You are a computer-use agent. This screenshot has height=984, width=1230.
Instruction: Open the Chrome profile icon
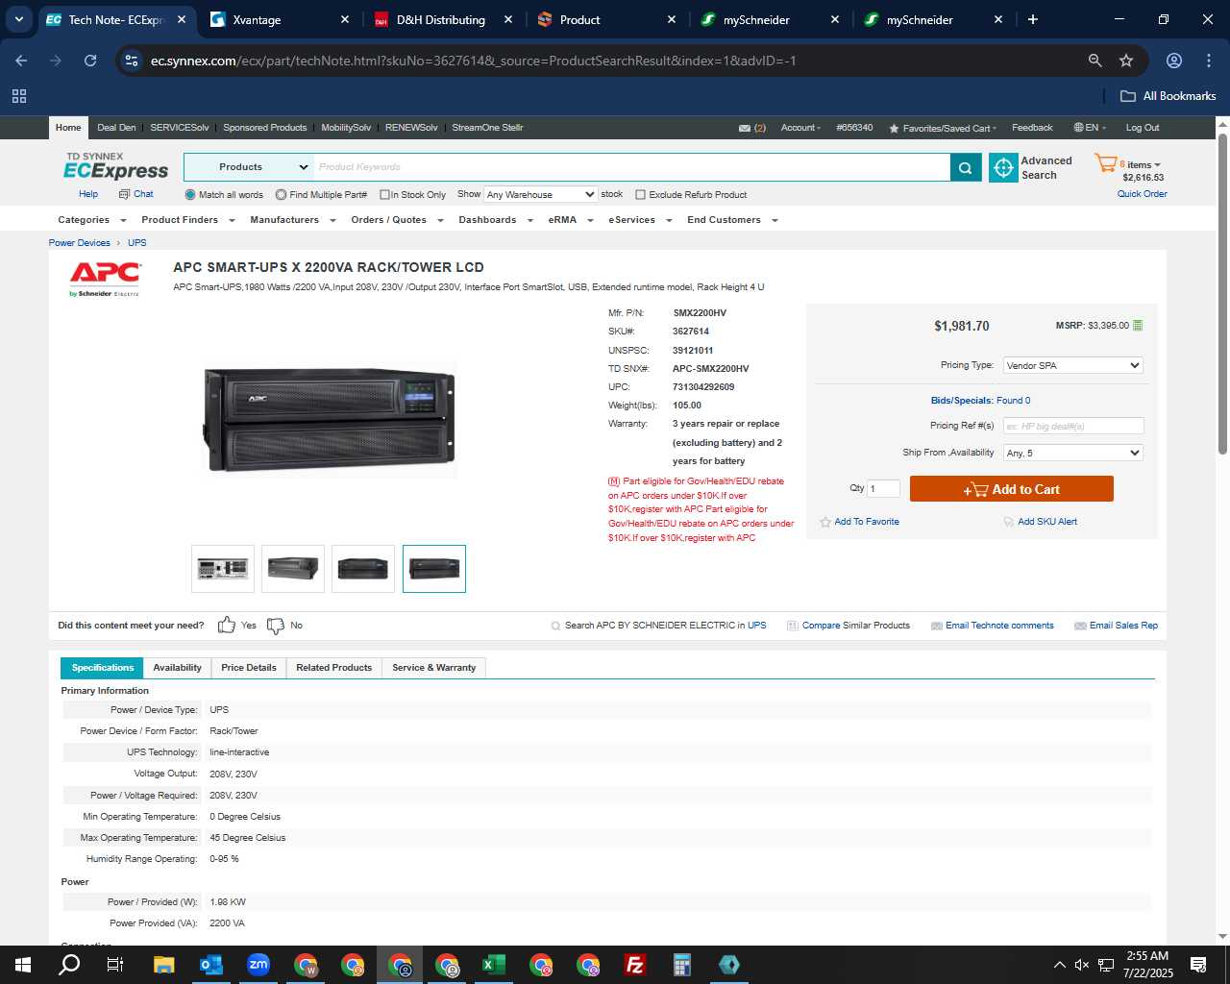point(1174,61)
